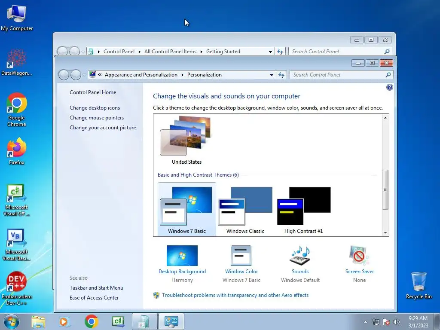Open the volume speaker tray icon
Image resolution: width=440 pixels, height=330 pixels.
pyautogui.click(x=397, y=322)
